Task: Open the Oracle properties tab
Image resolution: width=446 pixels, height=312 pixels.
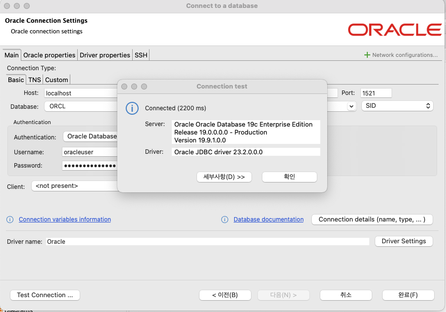Action: [49, 55]
